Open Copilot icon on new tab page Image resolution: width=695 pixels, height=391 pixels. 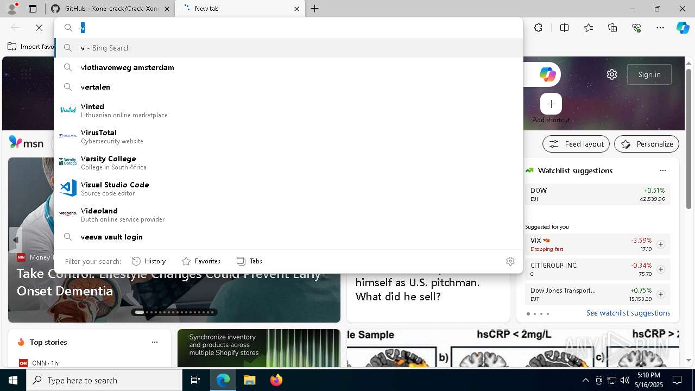click(x=547, y=74)
